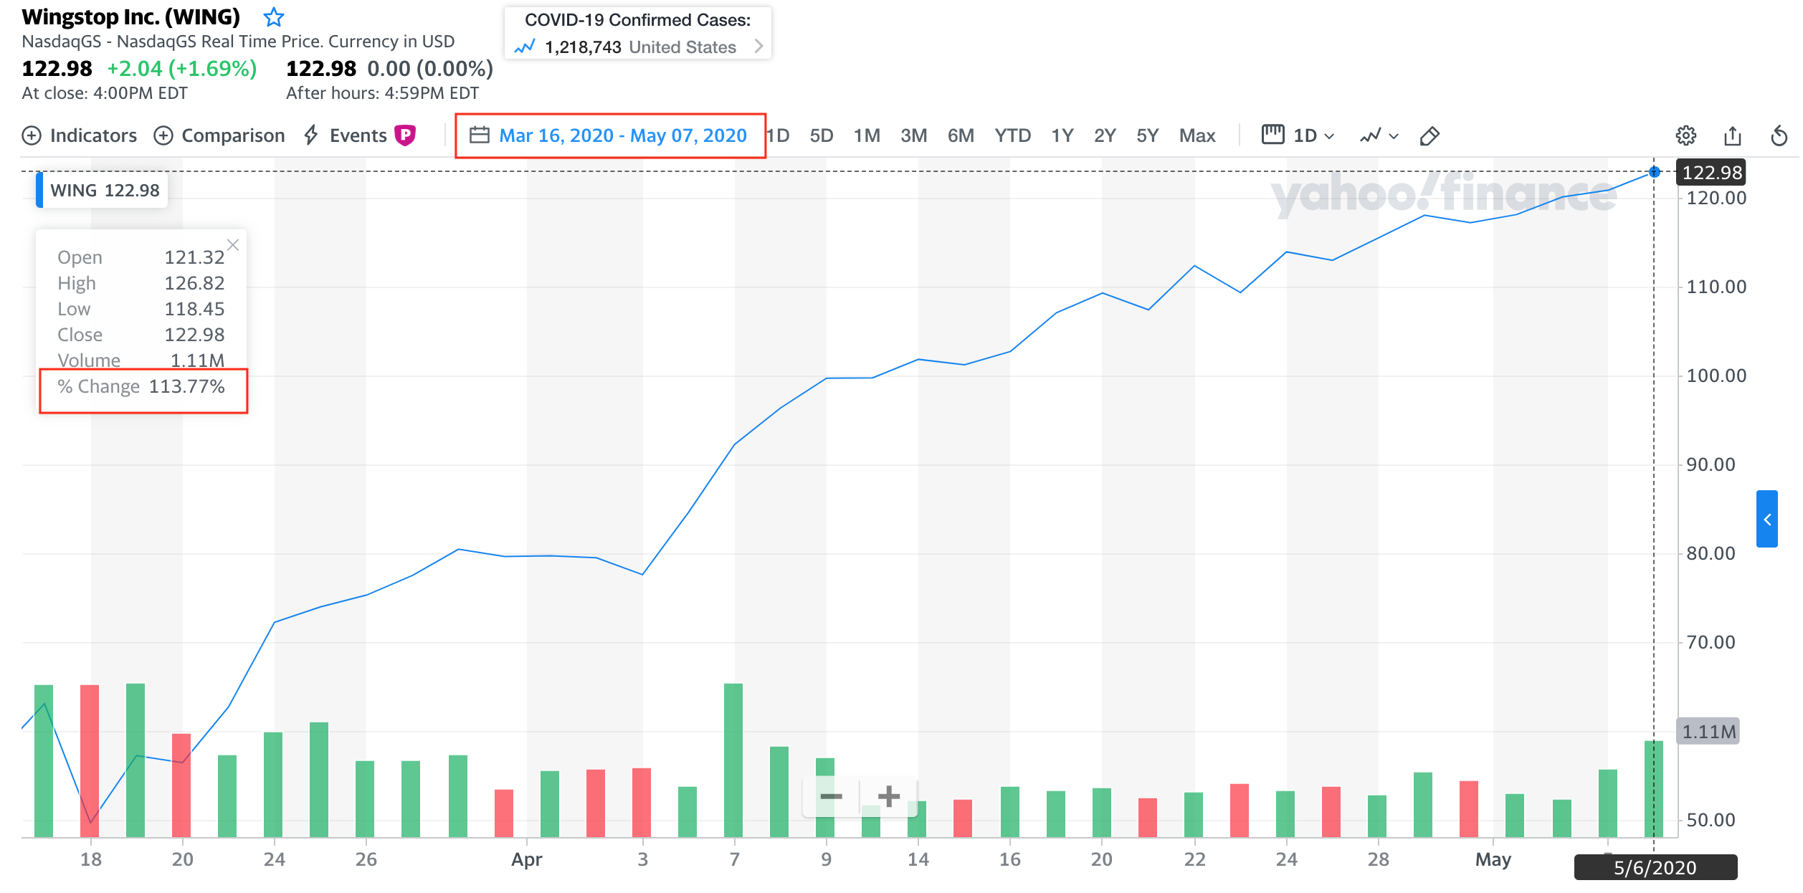Click the calendar icon beside date range
Viewport: 1803px width, 893px height.
pos(479,135)
